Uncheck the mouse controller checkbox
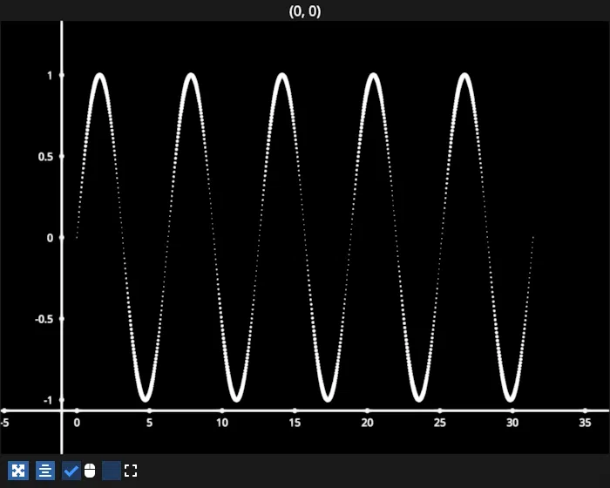 click(x=71, y=471)
